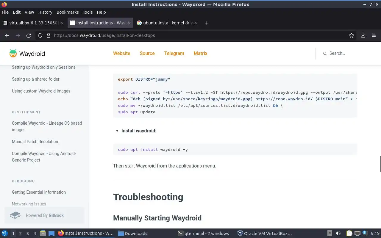
Task: Click the Telegram header link
Action: pyautogui.click(x=174, y=54)
